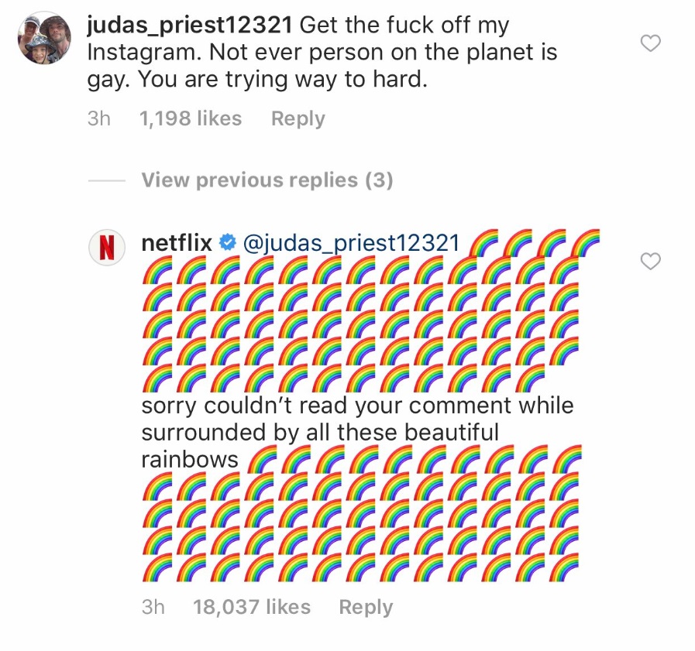Screen dimensions: 695x651
Task: Click the @judas_priest12321 mention in Netflix's reply
Action: pos(351,243)
